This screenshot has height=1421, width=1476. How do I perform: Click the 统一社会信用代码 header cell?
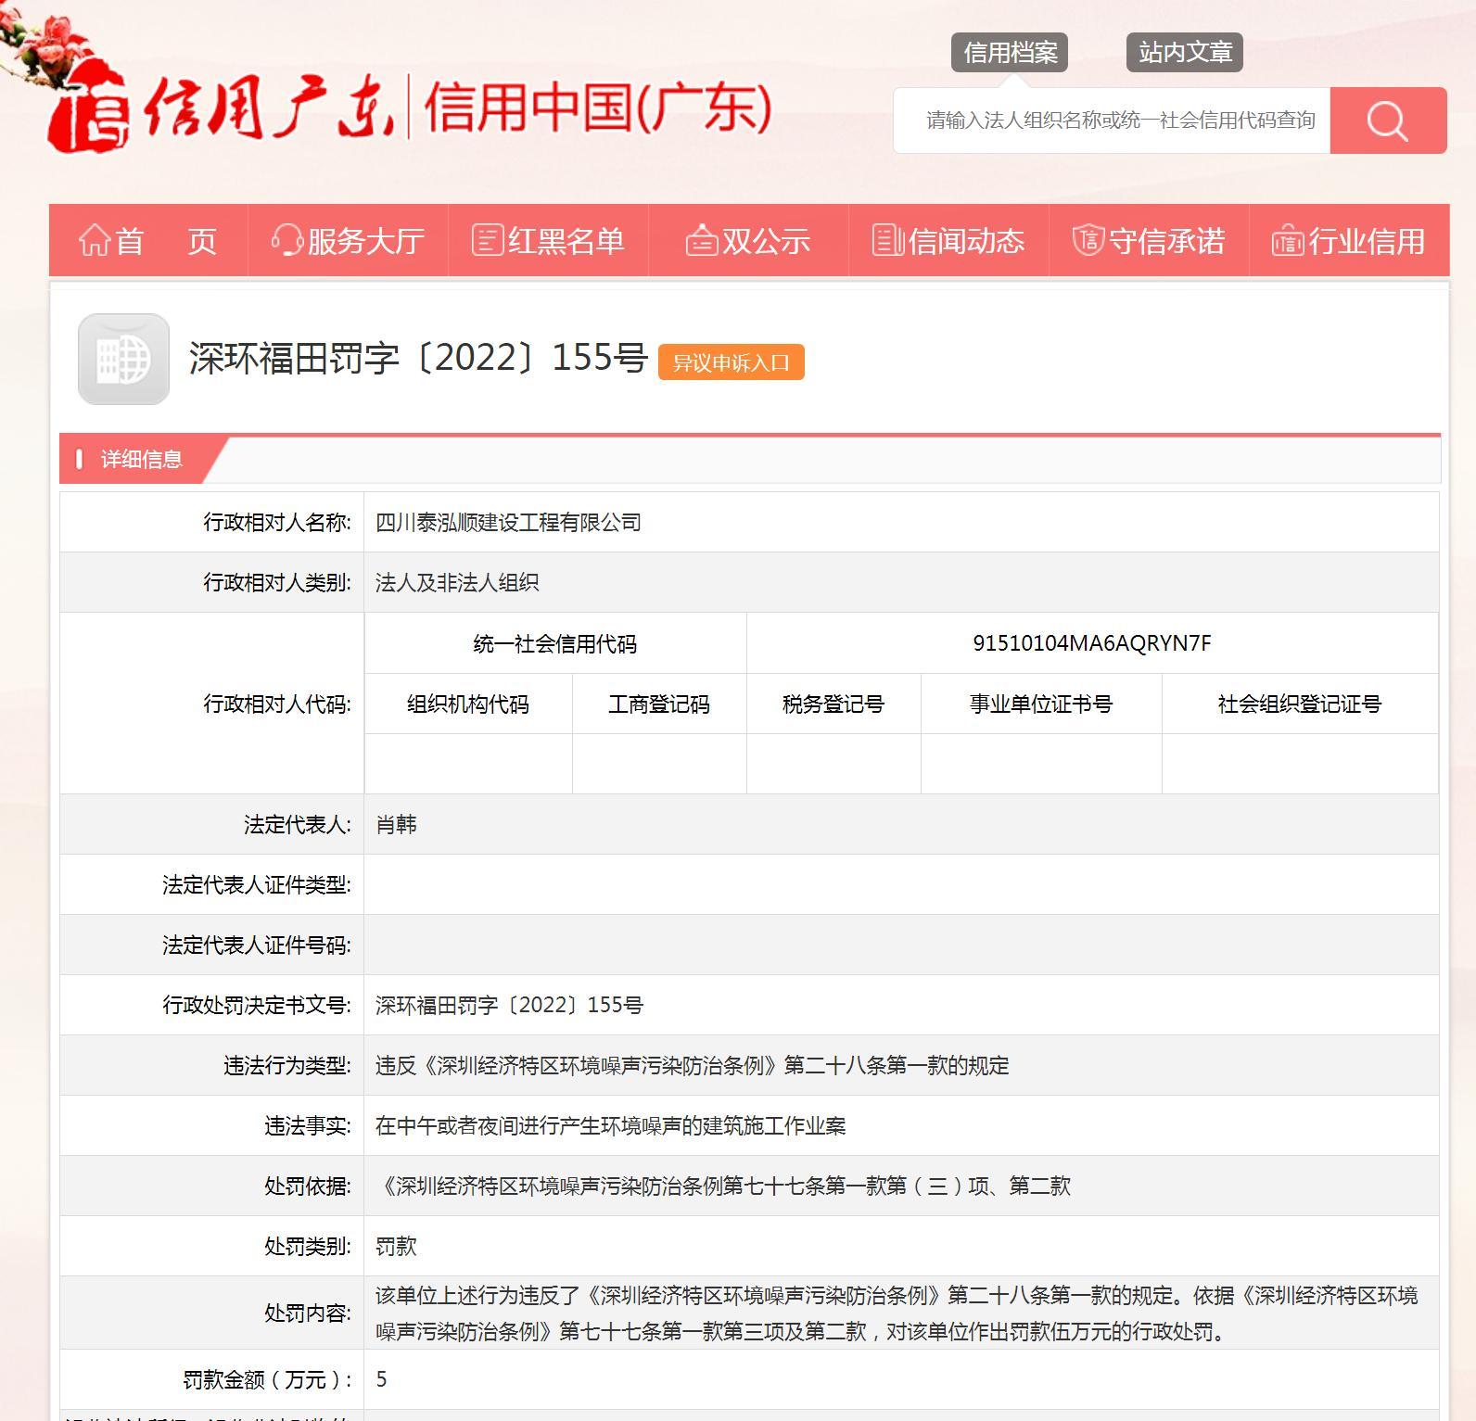tap(555, 643)
